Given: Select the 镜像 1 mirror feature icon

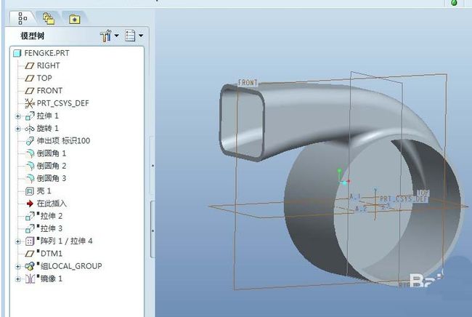Looking at the screenshot, I should (x=30, y=278).
